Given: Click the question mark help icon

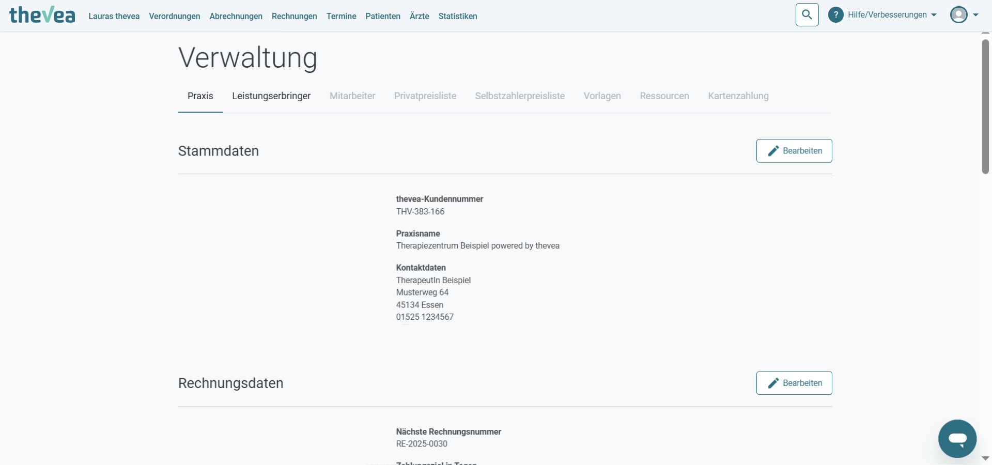Looking at the screenshot, I should pos(835,15).
